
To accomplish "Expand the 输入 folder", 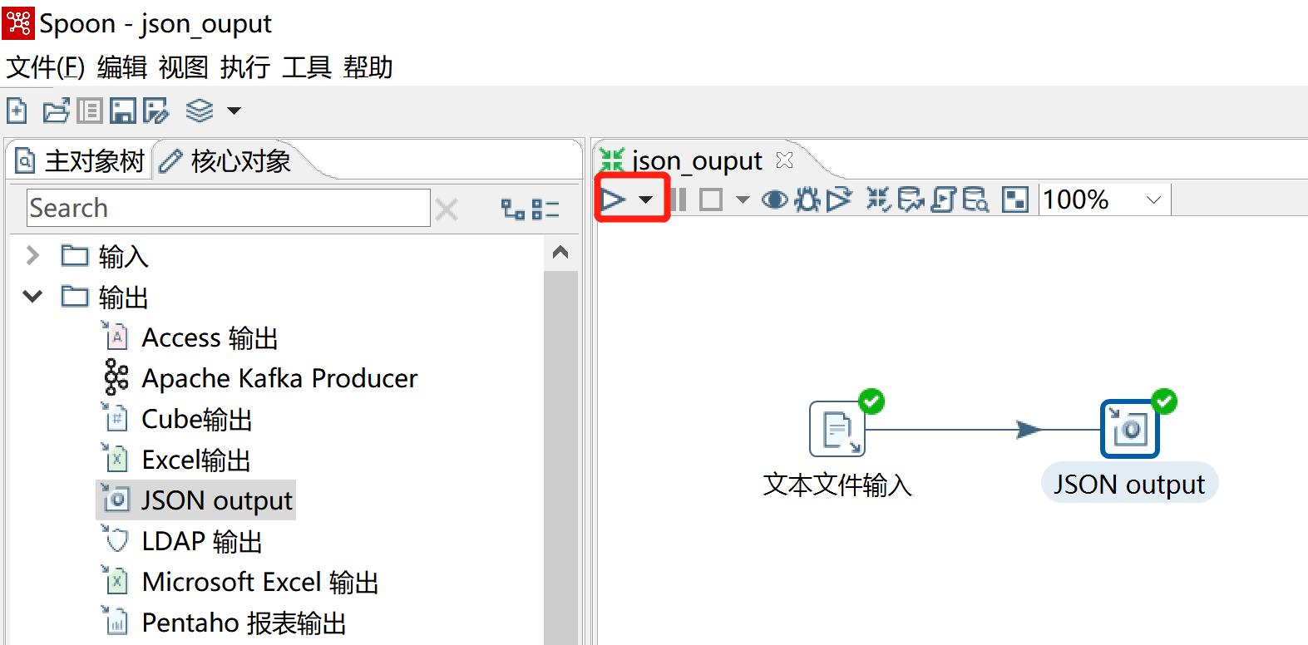I will [x=32, y=255].
